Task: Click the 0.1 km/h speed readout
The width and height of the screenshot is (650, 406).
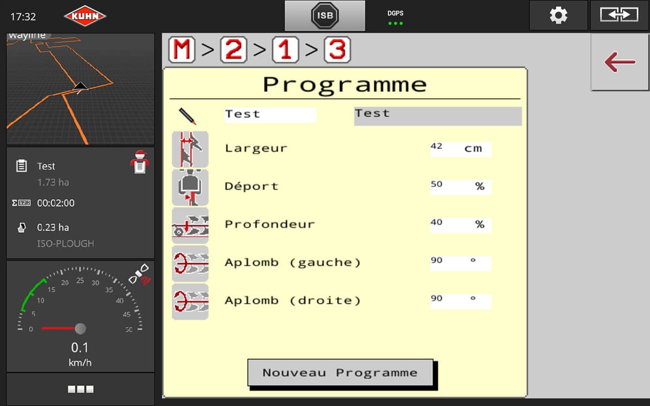Action: [x=80, y=353]
